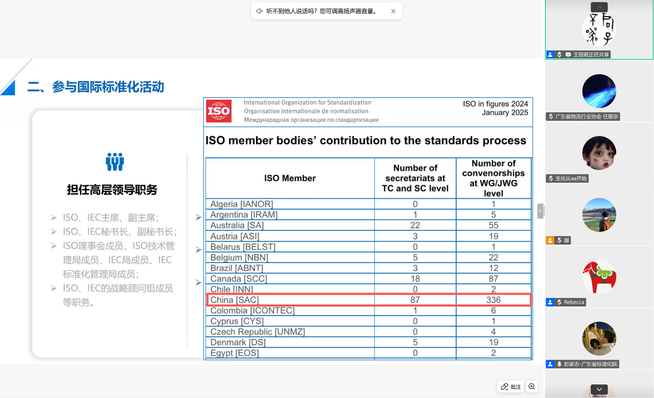This screenshot has width=654, height=398.
Task: Click microphone icon for 彭家志-广东省标准化院
Action: tap(559, 364)
